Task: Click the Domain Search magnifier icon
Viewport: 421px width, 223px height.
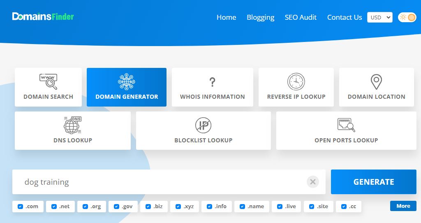Action: click(48, 81)
